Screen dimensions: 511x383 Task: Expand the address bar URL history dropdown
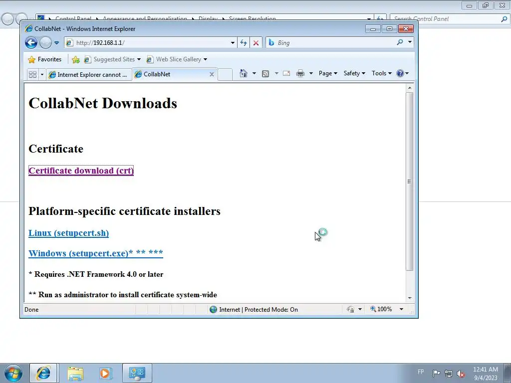pos(233,43)
